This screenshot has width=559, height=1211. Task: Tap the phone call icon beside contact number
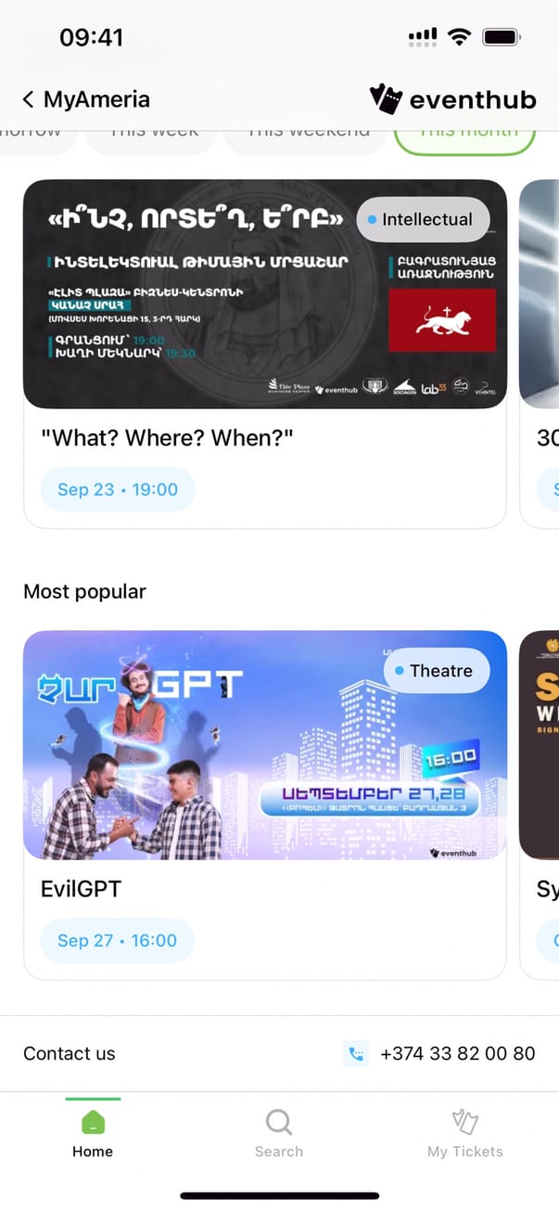click(356, 1053)
